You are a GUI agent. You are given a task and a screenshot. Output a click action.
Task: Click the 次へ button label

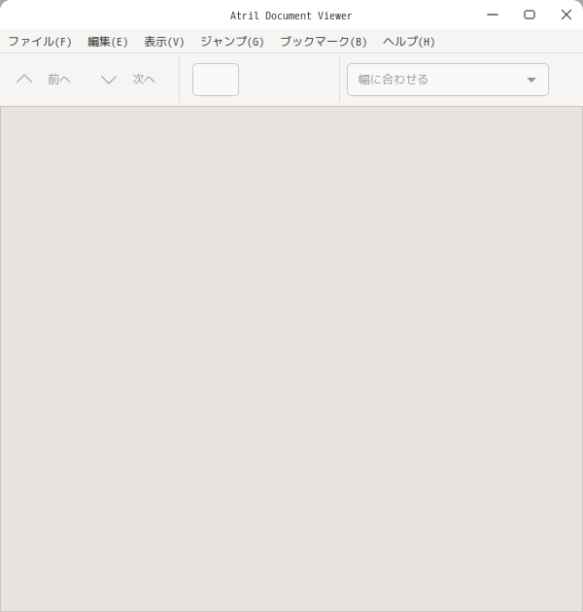(144, 80)
